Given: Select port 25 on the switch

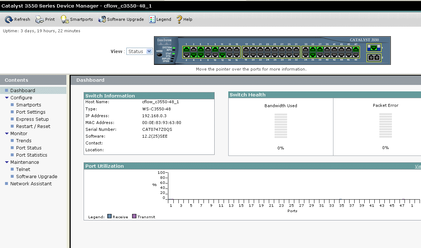Looking at the screenshot, I should (275, 49).
